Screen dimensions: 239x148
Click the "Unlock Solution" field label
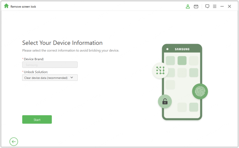(x=36, y=72)
